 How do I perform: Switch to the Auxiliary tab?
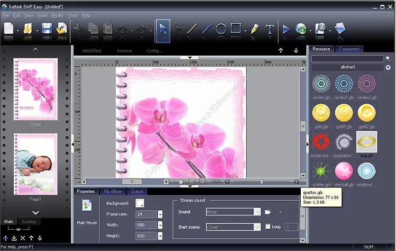point(29,222)
